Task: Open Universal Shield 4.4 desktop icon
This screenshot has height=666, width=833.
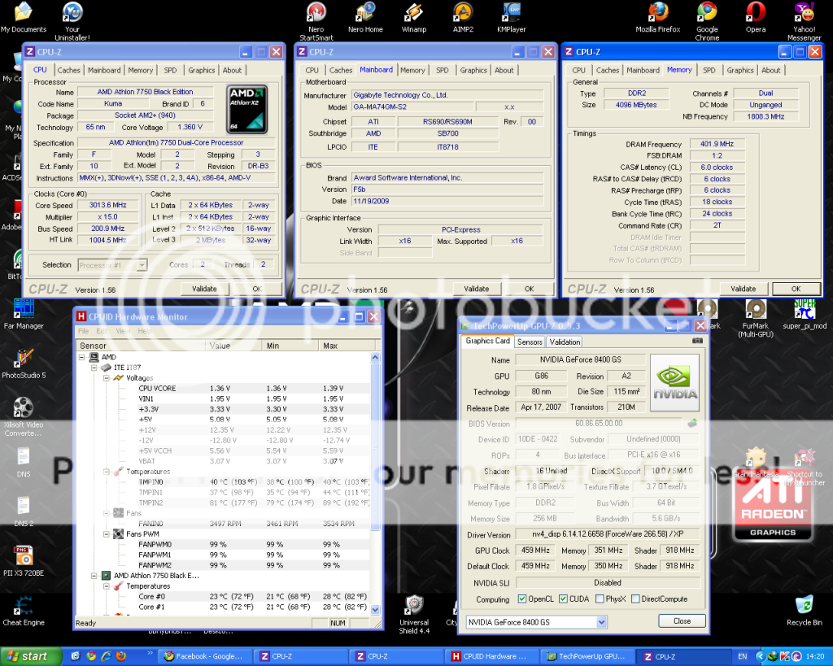Action: pos(414,615)
